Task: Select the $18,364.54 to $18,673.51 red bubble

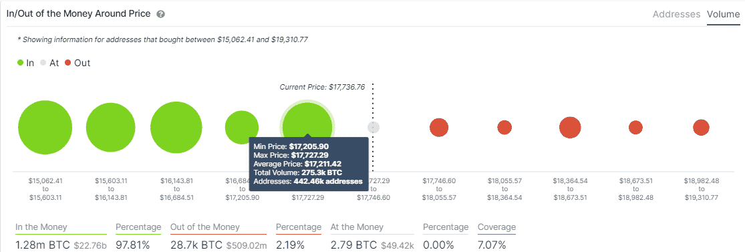Action: [x=570, y=128]
